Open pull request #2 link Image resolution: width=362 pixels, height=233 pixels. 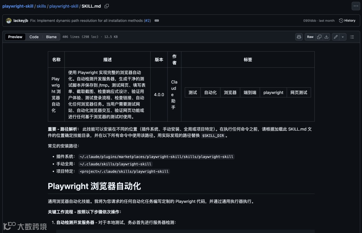point(147,20)
